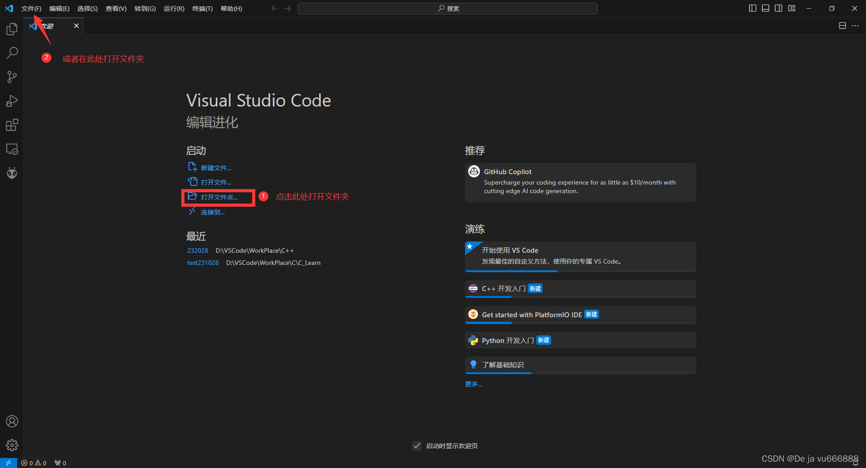
Task: Click the top command center search box
Action: tap(447, 9)
